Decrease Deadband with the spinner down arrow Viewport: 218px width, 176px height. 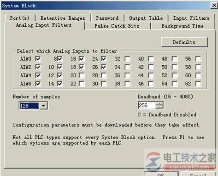pos(159,107)
